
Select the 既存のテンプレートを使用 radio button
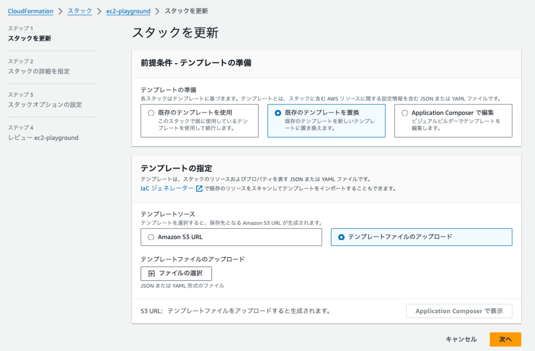[151, 113]
